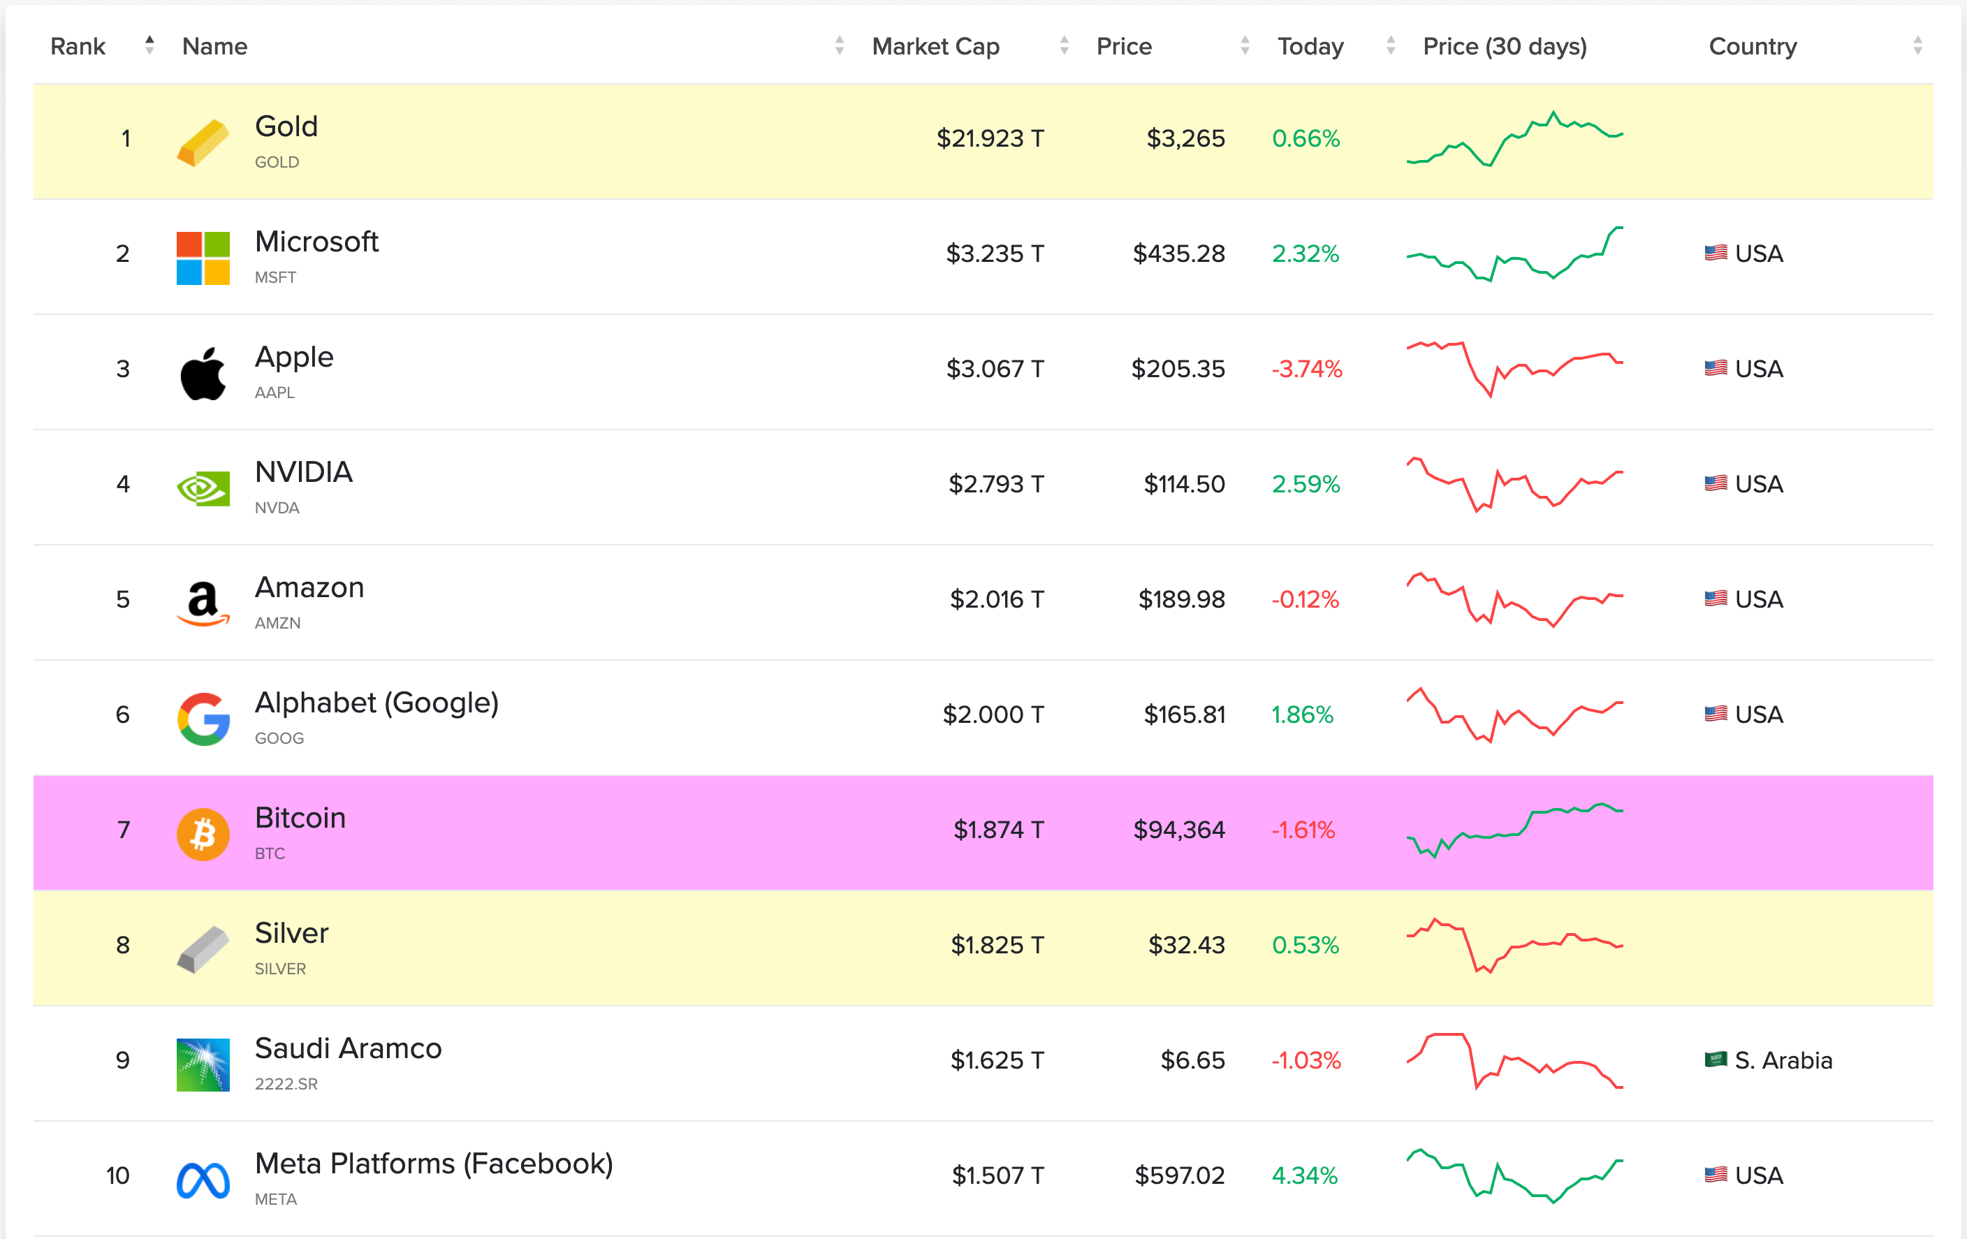1967x1239 pixels.
Task: Click the Name column header
Action: [215, 47]
